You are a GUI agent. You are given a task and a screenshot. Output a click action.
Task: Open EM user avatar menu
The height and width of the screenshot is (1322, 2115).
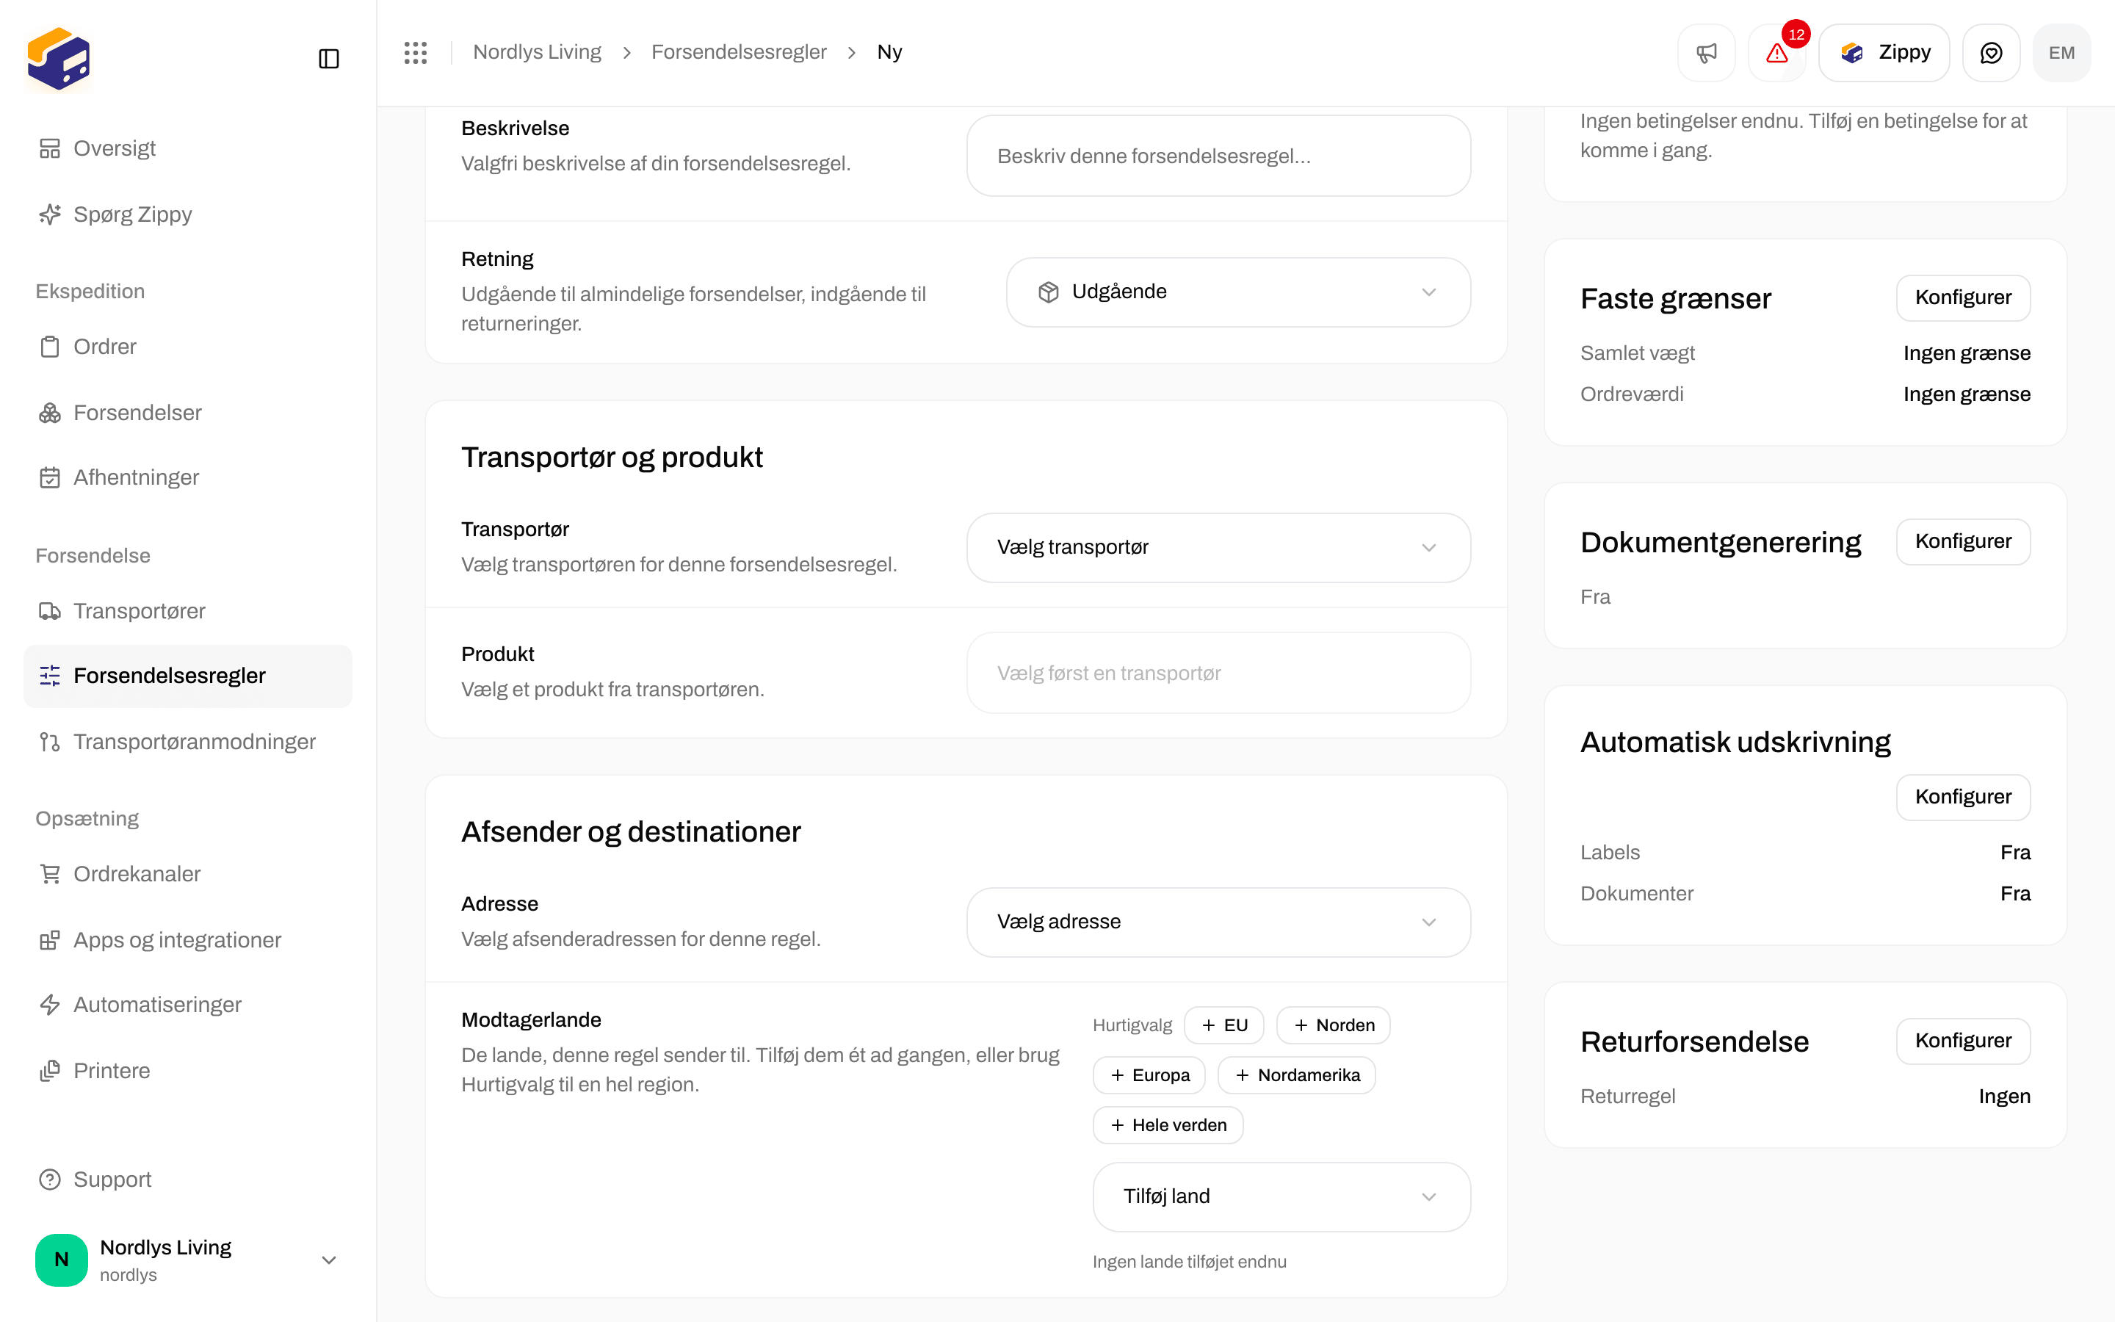[x=2061, y=52]
